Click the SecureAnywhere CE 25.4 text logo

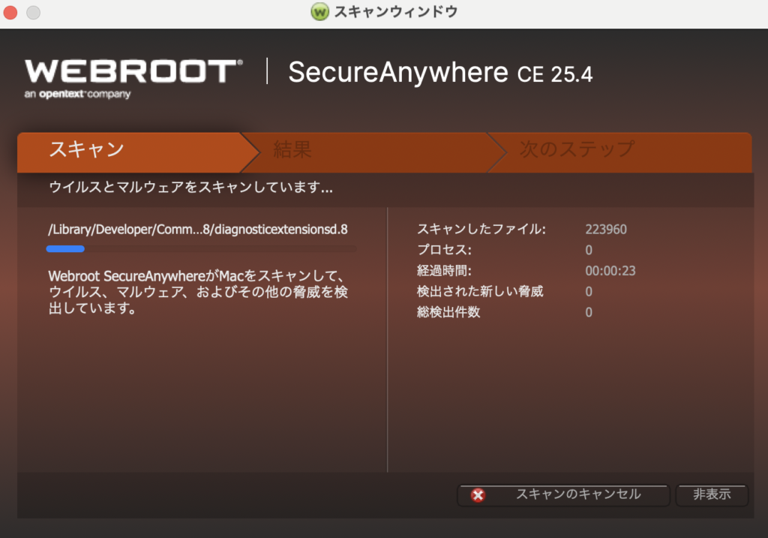439,73
